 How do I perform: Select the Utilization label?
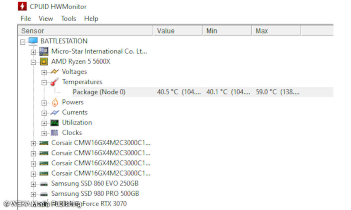coord(77,123)
